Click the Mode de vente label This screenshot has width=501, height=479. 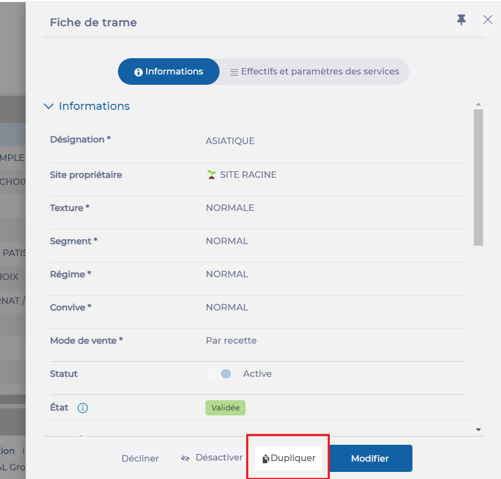pyautogui.click(x=86, y=340)
